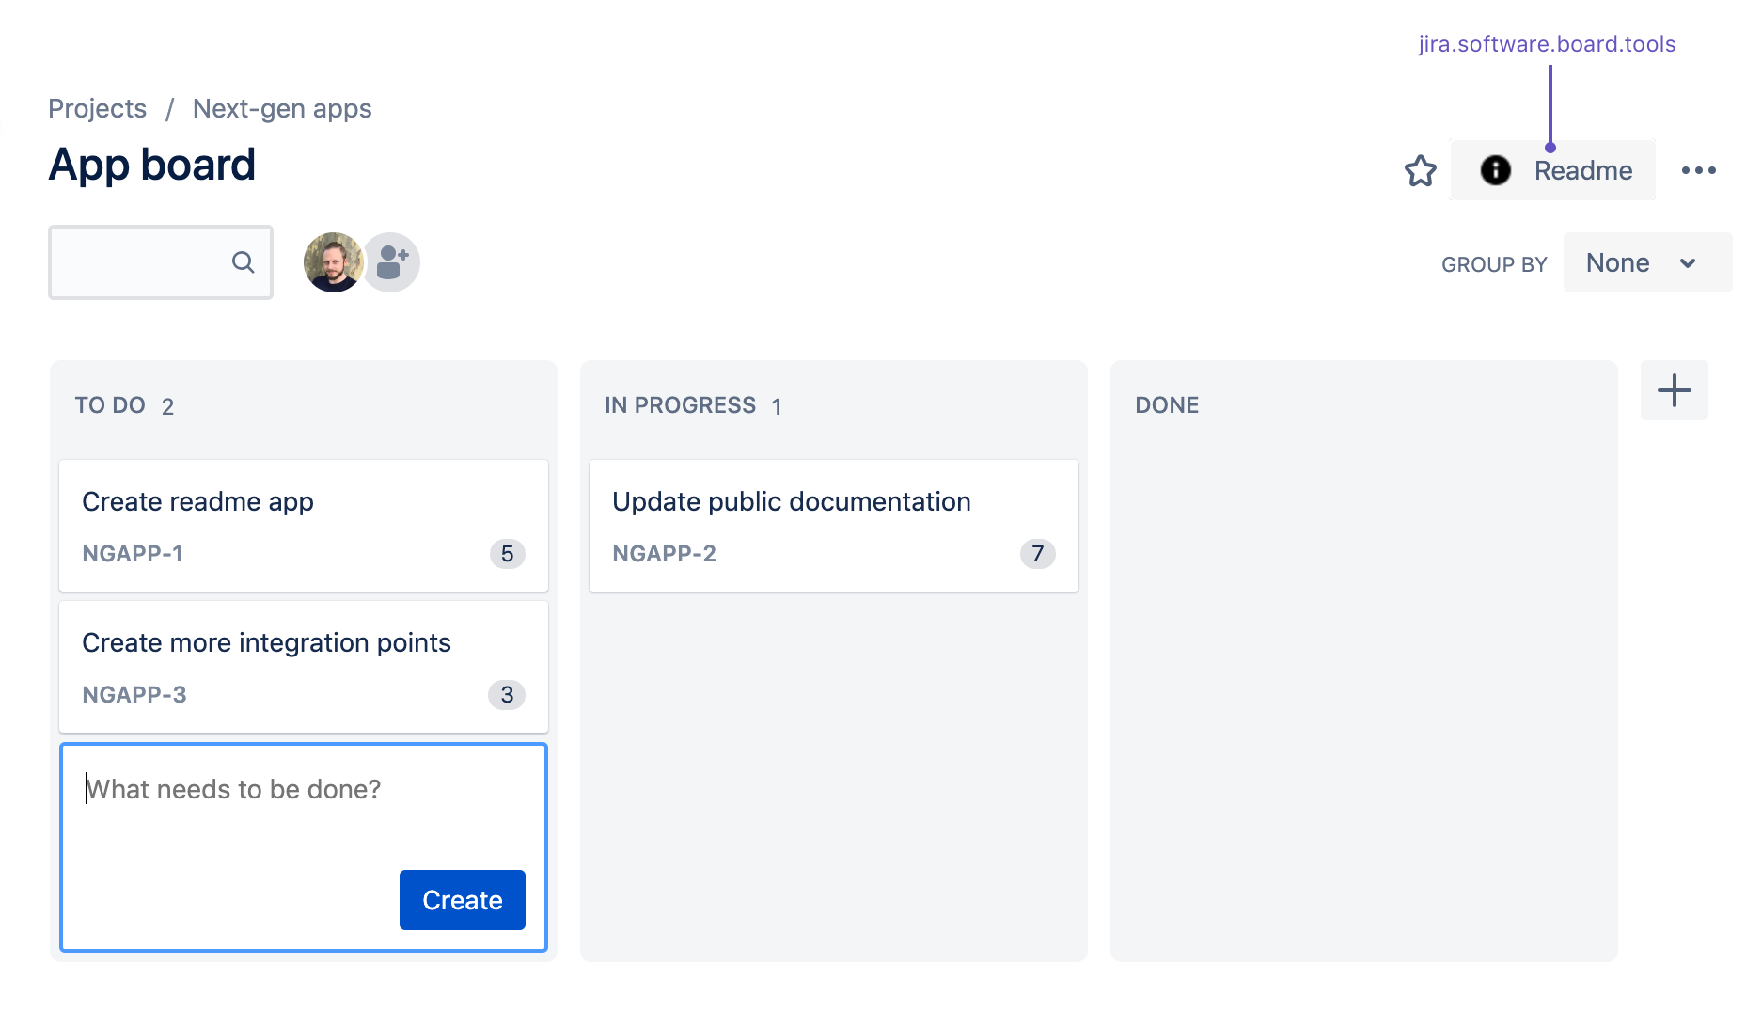Click the TO DO column header
The width and height of the screenshot is (1762, 1011).
coord(110,405)
